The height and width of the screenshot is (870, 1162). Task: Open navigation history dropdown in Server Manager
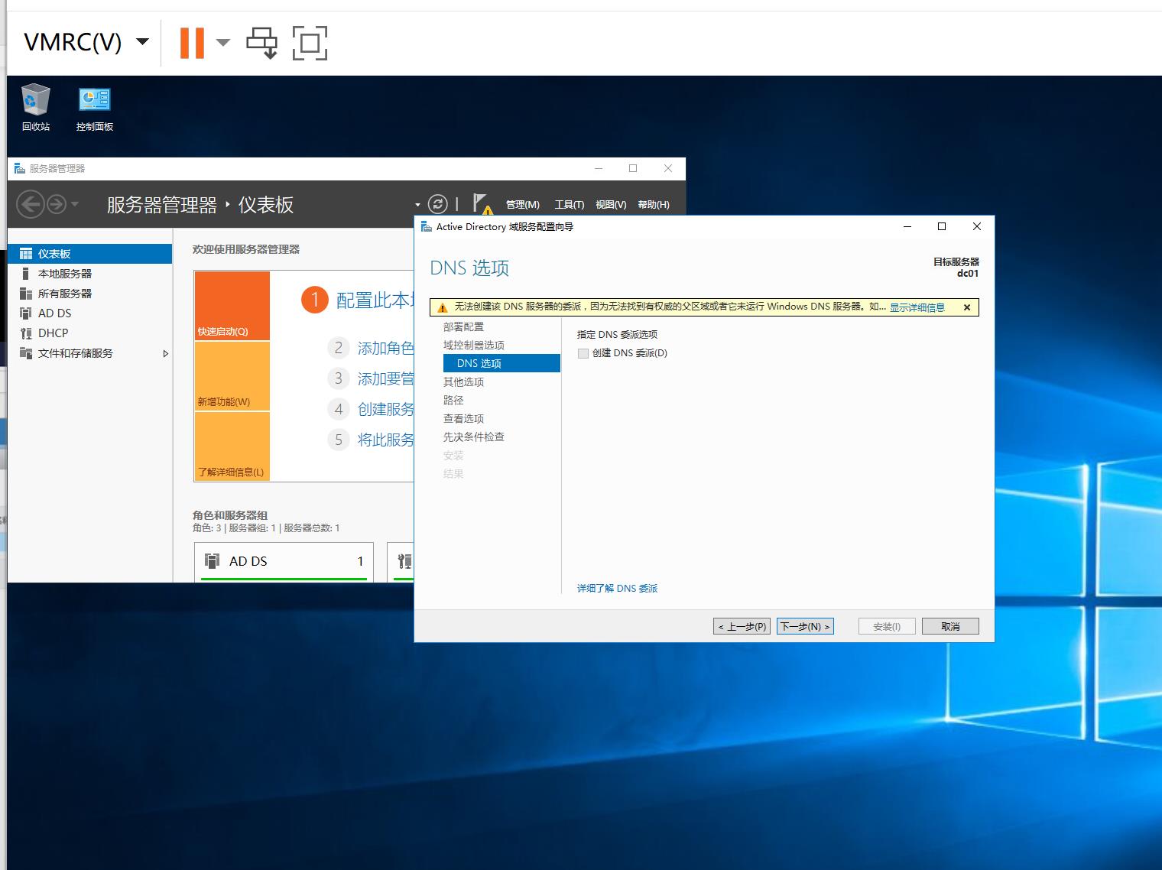(x=74, y=204)
